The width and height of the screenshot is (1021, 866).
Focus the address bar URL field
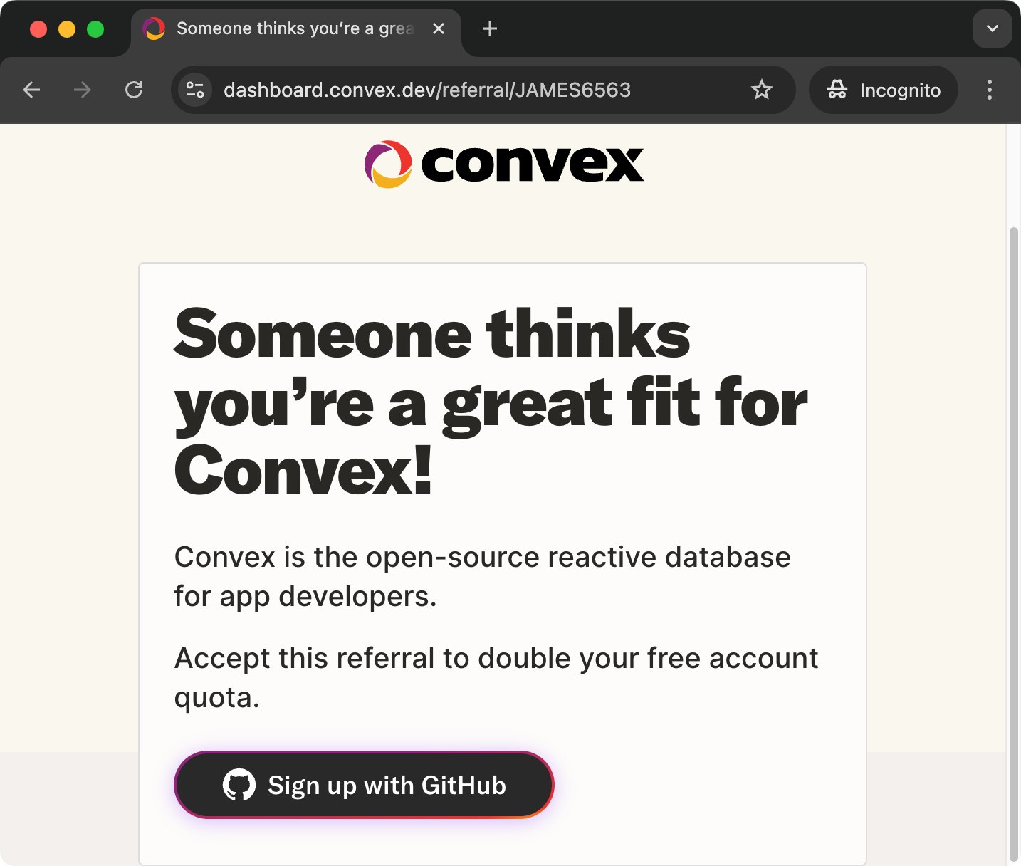(427, 90)
